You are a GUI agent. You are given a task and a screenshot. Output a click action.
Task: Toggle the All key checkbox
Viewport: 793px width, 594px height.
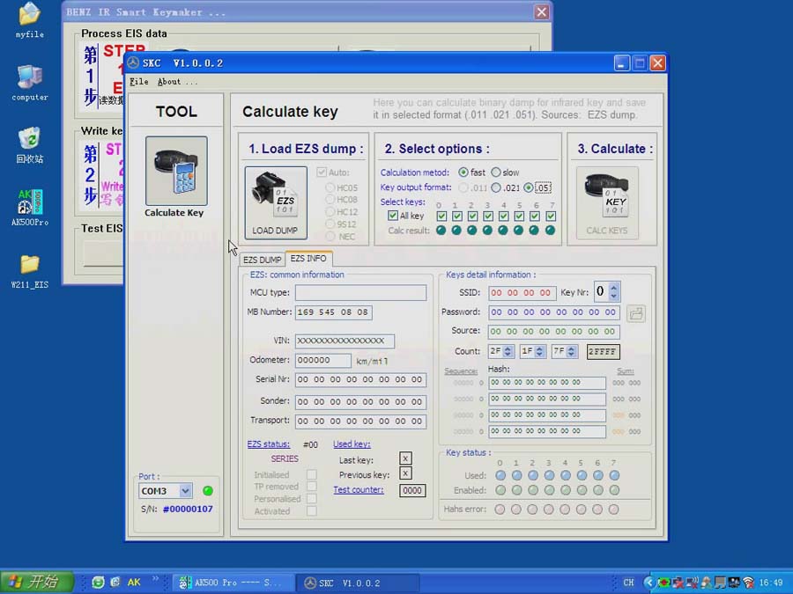pyautogui.click(x=392, y=216)
